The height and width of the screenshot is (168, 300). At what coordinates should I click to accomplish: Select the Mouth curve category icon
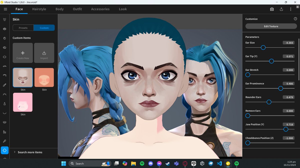tap(4, 113)
